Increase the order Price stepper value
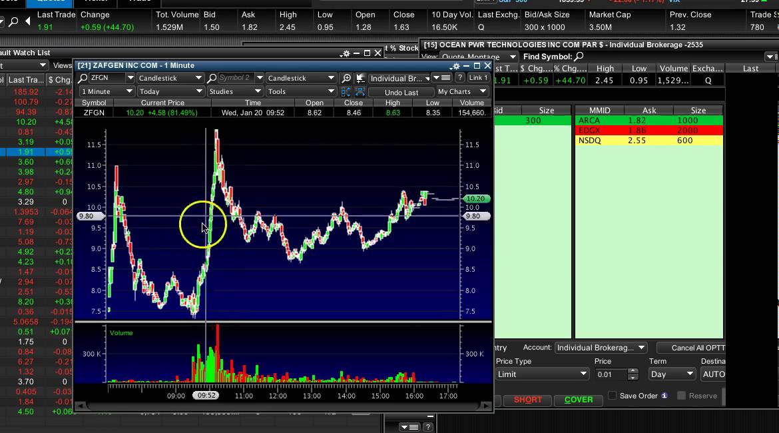 633,371
